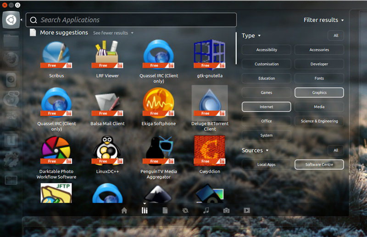Switch to the Applications lens icon
The image size is (367, 237).
click(145, 210)
